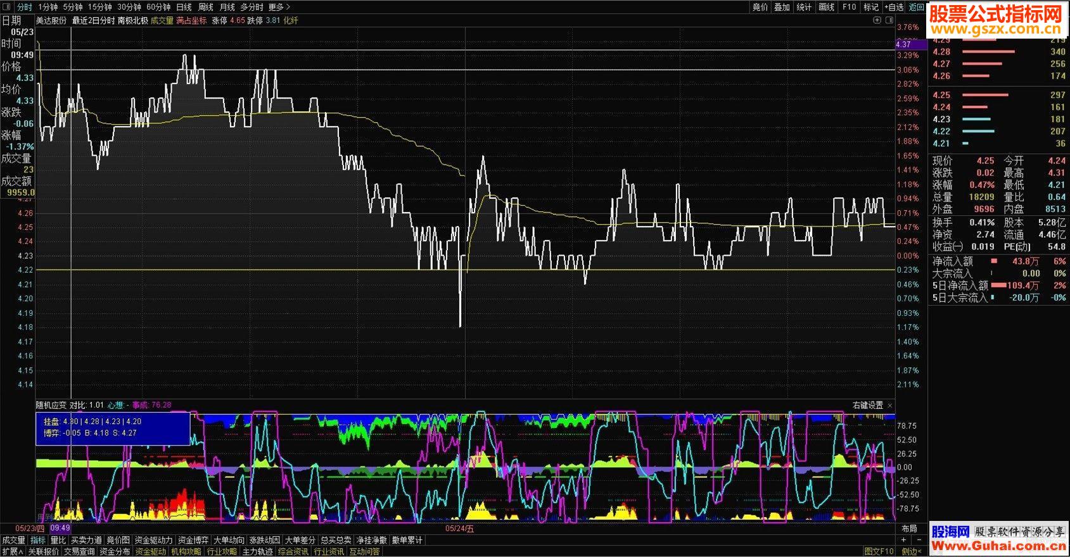Viewport: 1070px width, 557px height.
Task: Click 图文F10 at bottom right
Action: (879, 551)
